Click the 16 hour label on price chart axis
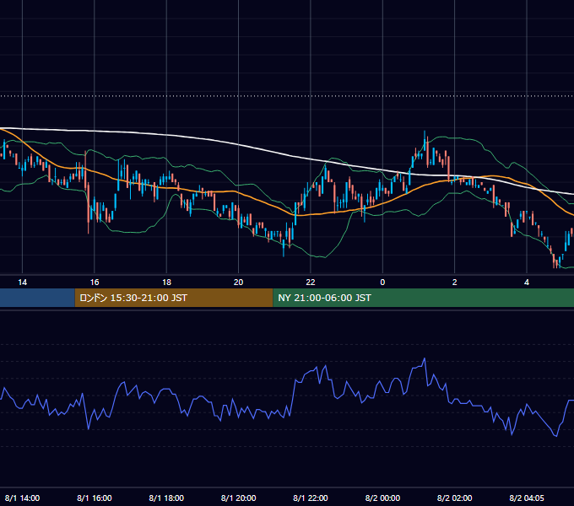574x506 pixels. point(95,283)
